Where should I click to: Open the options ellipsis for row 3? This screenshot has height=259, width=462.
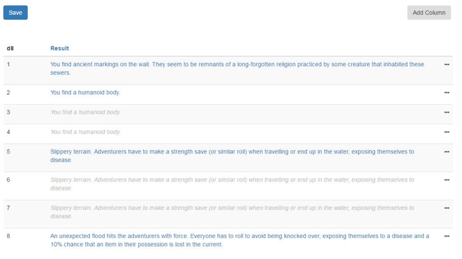447,112
